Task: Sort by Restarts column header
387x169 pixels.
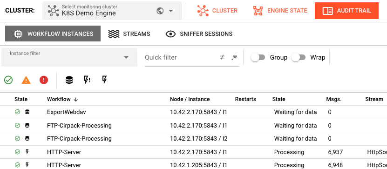Action: tap(245, 99)
